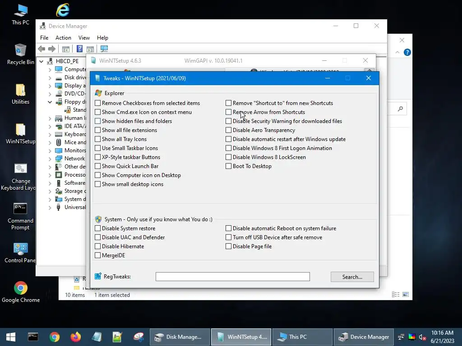Viewport: 462px width, 346px height.
Task: Check MergeDE option
Action: (x=97, y=255)
